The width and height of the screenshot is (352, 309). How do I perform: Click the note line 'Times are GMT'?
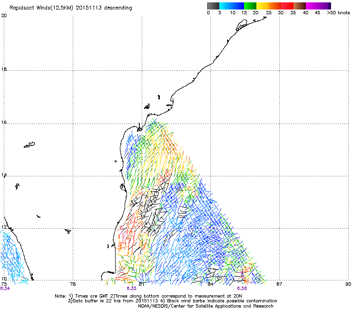click(92, 296)
